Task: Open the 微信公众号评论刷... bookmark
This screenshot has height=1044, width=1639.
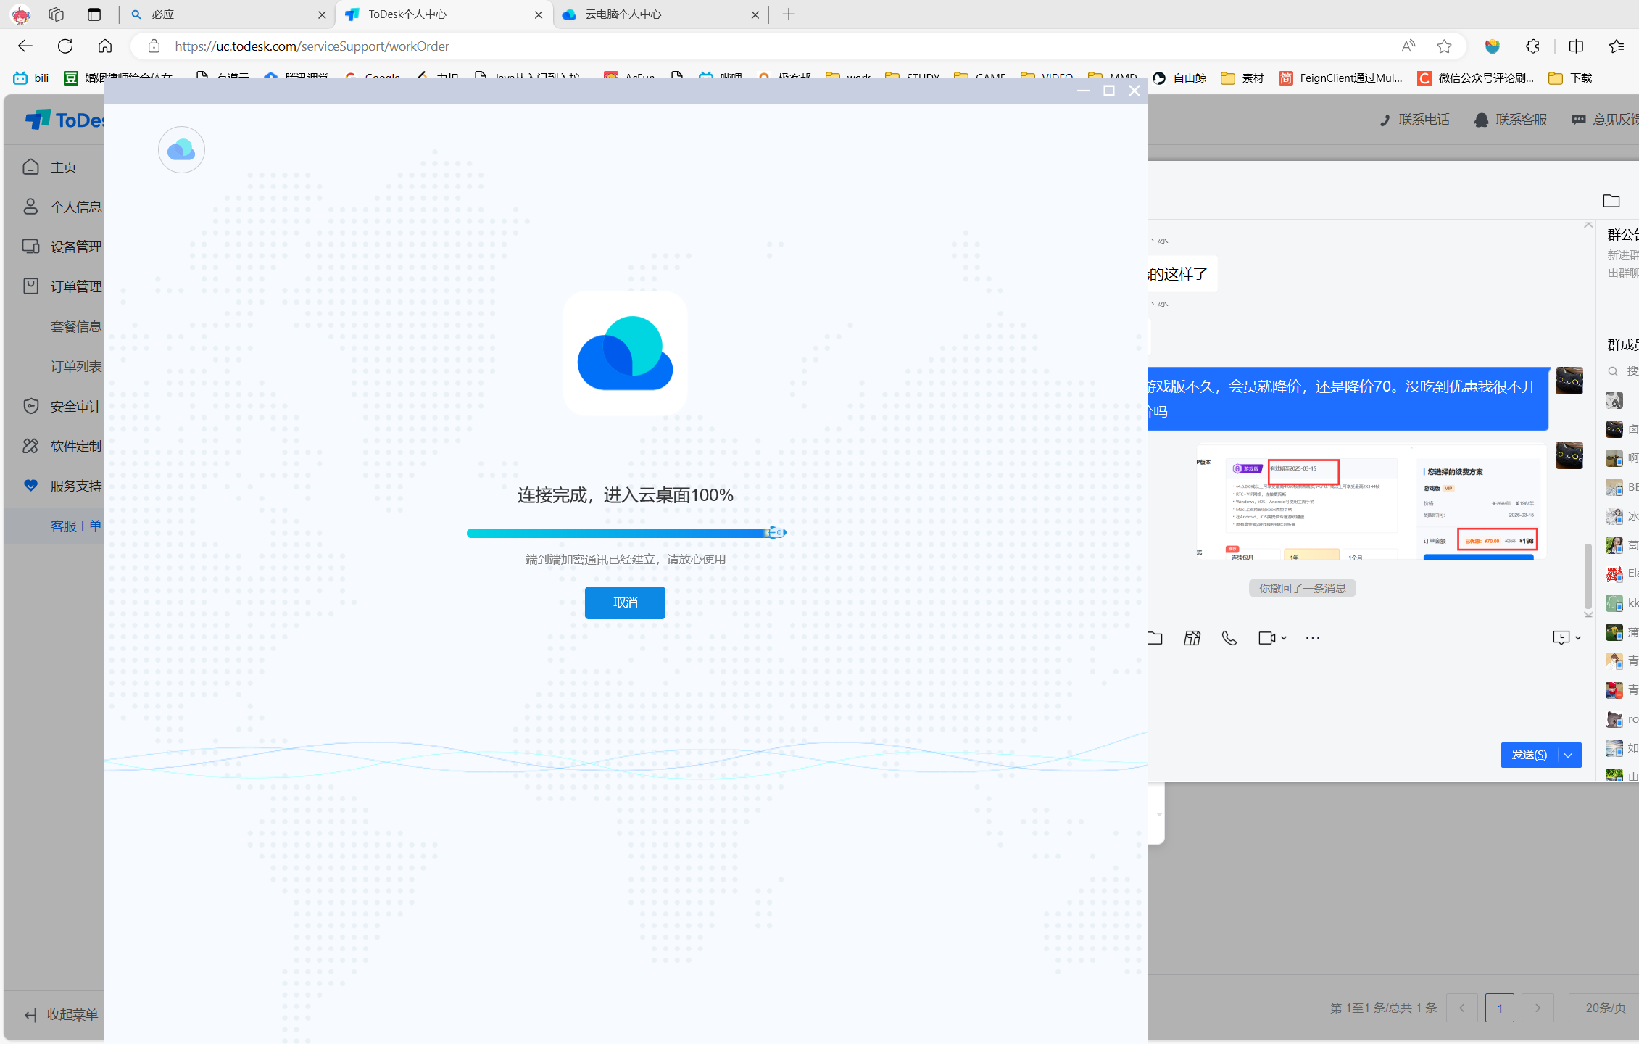Action: pos(1476,78)
